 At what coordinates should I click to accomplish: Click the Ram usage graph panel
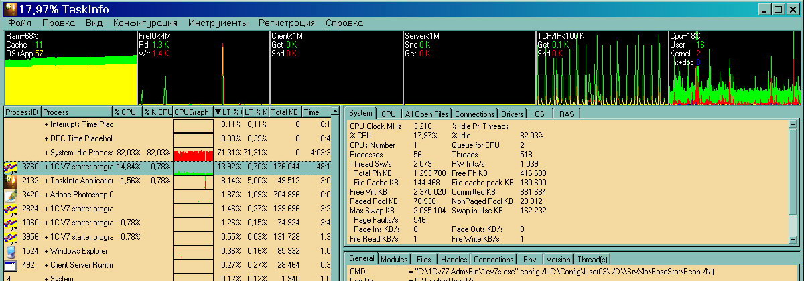(x=70, y=68)
